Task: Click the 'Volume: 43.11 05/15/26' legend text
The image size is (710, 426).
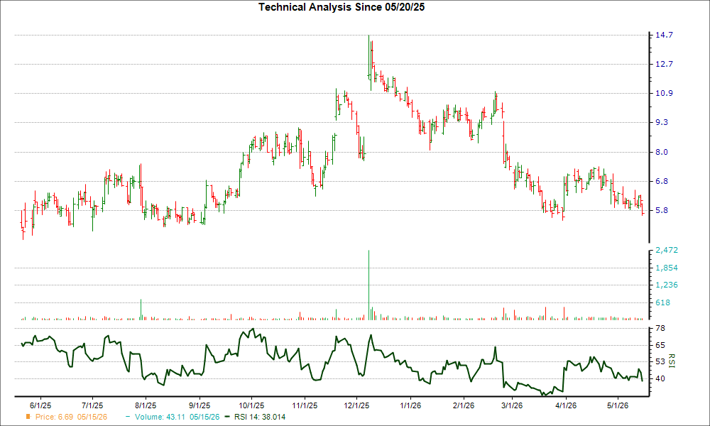Action: [x=177, y=417]
